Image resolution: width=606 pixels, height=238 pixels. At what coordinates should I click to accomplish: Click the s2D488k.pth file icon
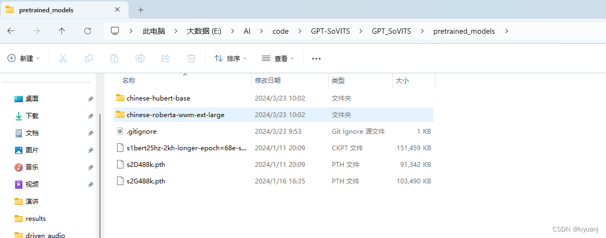[x=120, y=165]
